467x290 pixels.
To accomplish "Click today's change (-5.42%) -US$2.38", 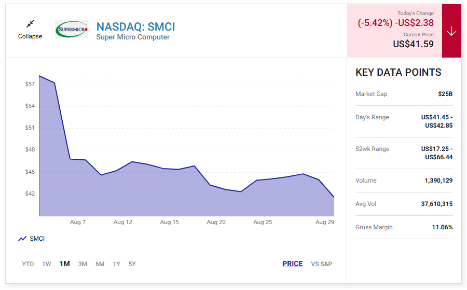I will click(395, 23).
